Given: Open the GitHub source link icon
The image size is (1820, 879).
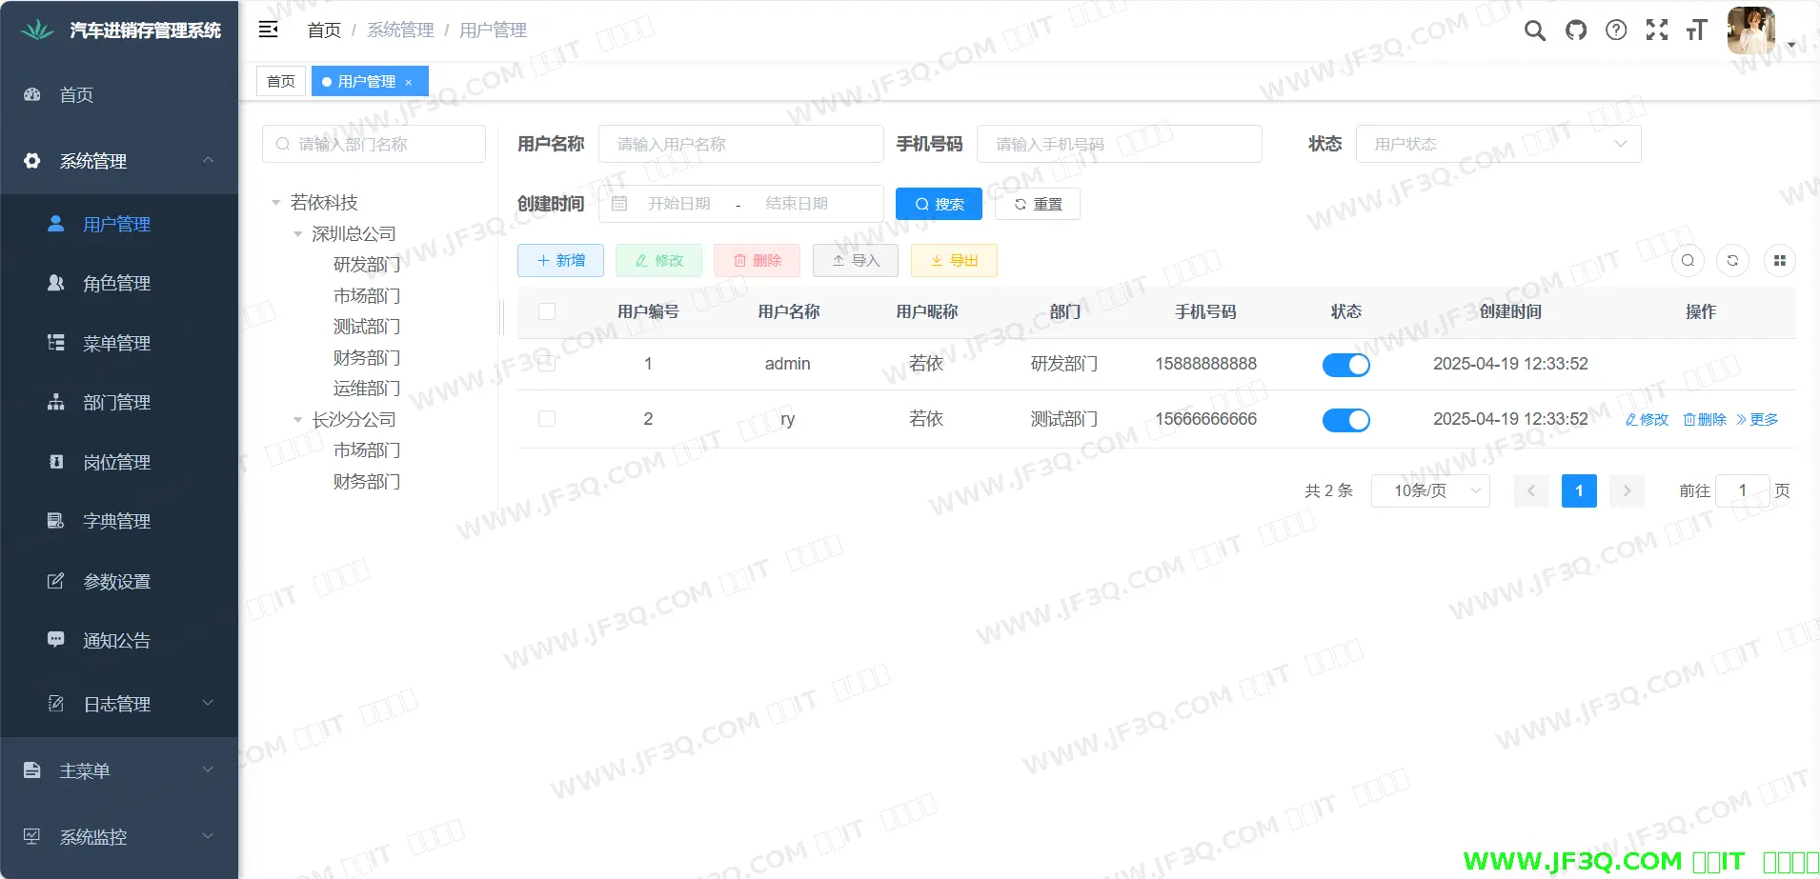Looking at the screenshot, I should tap(1576, 30).
